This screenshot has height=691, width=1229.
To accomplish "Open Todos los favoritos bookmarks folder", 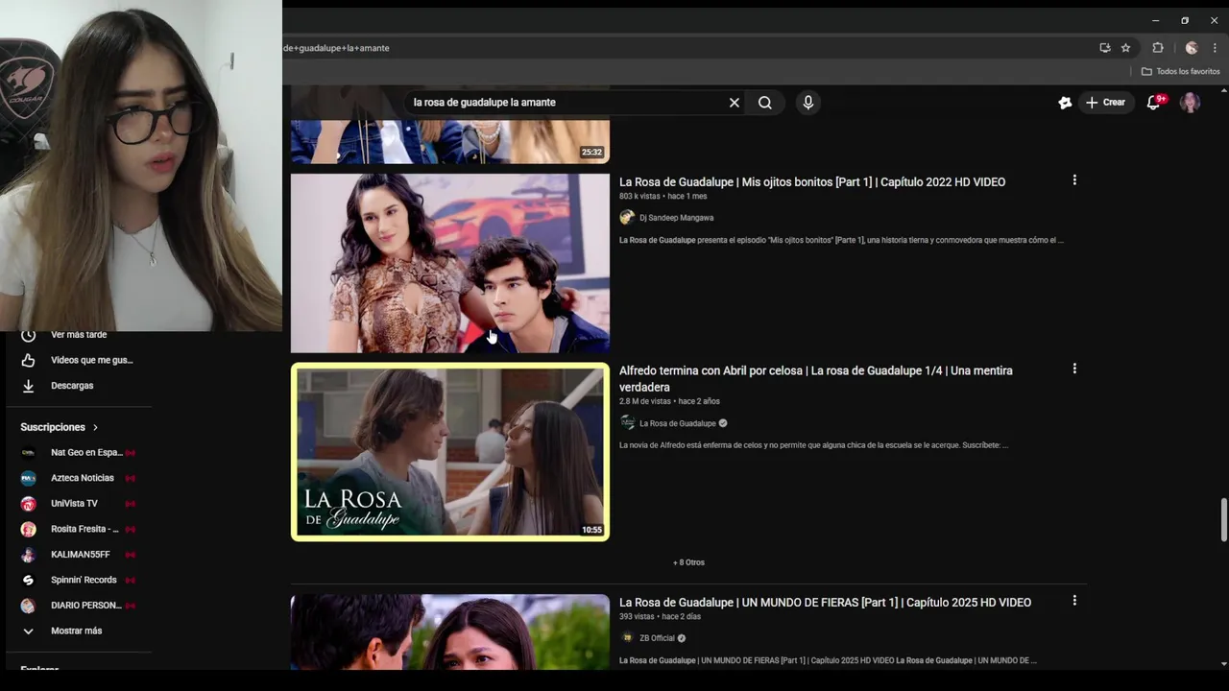I will 1180,72.
